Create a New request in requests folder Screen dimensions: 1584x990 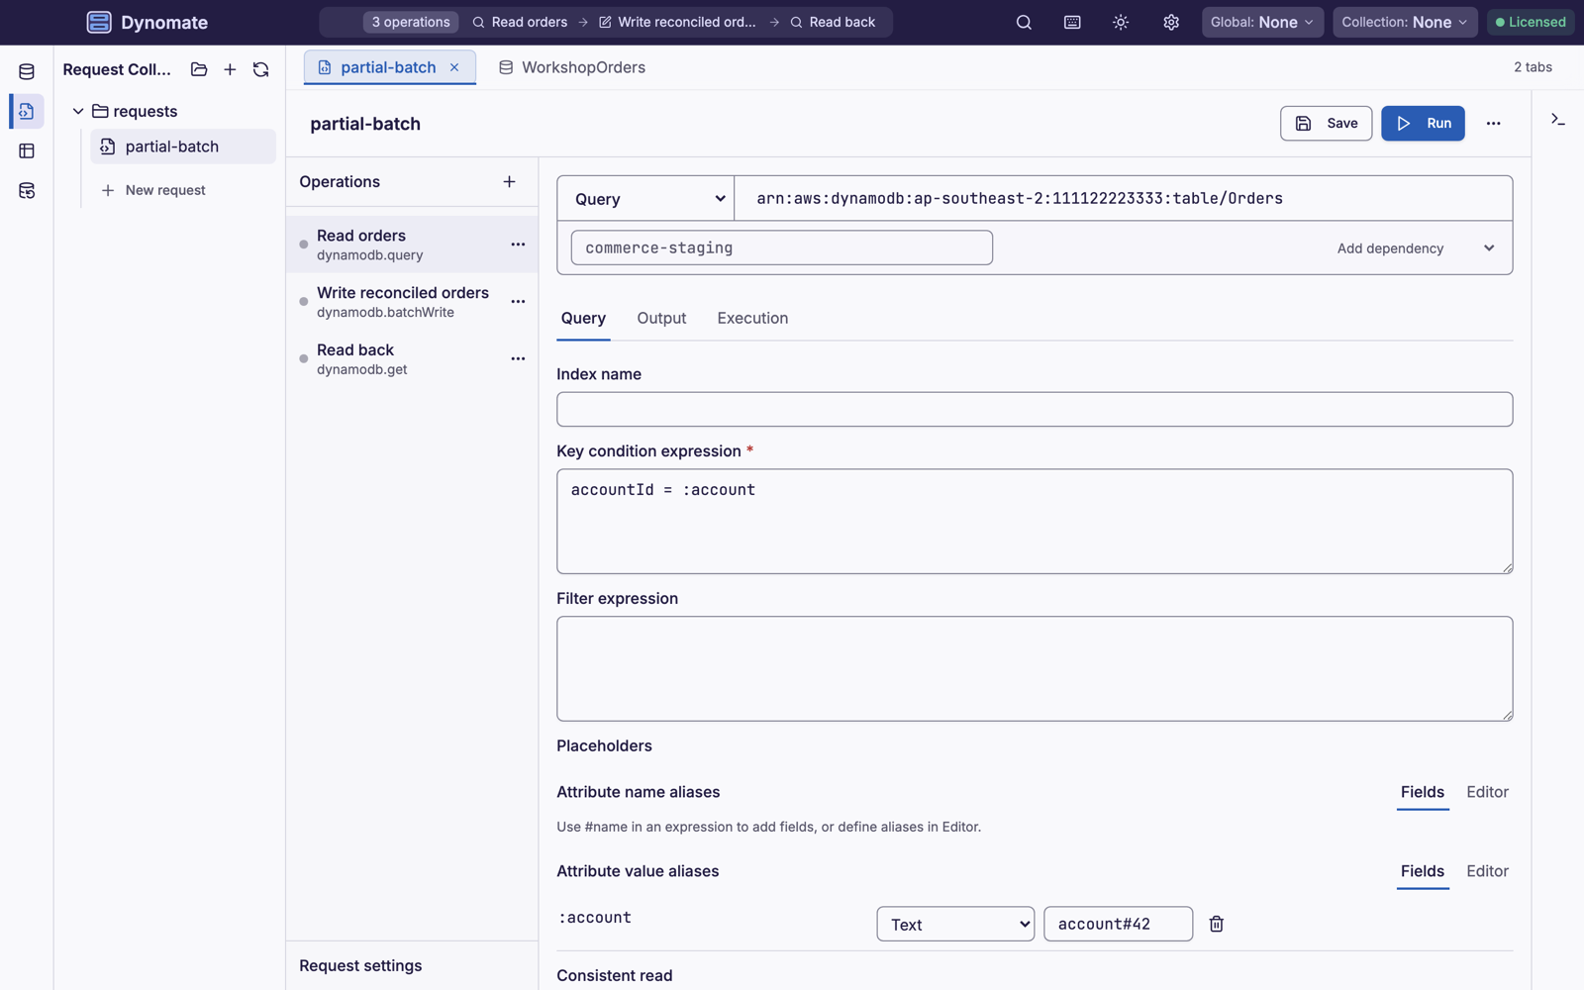153,190
